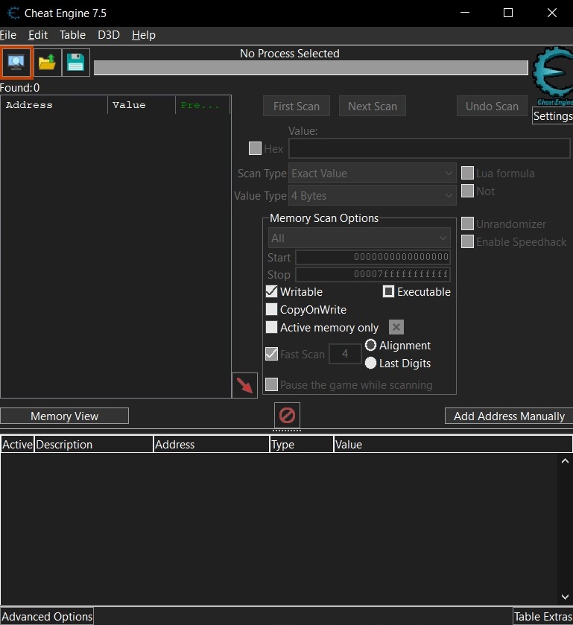This screenshot has width=573, height=625.
Task: Open the Value Type dropdown
Action: (x=372, y=196)
